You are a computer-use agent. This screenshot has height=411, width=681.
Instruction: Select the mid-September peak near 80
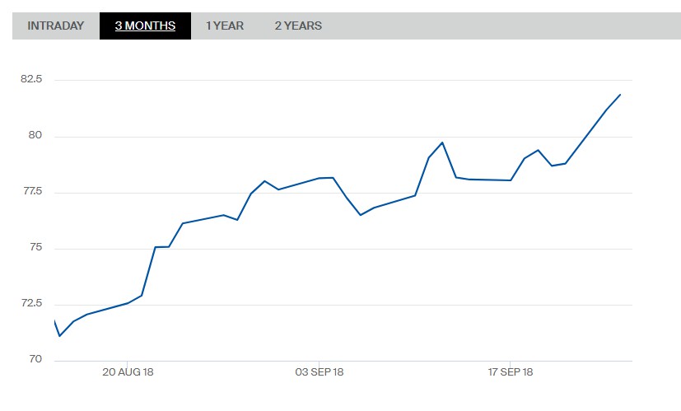442,142
